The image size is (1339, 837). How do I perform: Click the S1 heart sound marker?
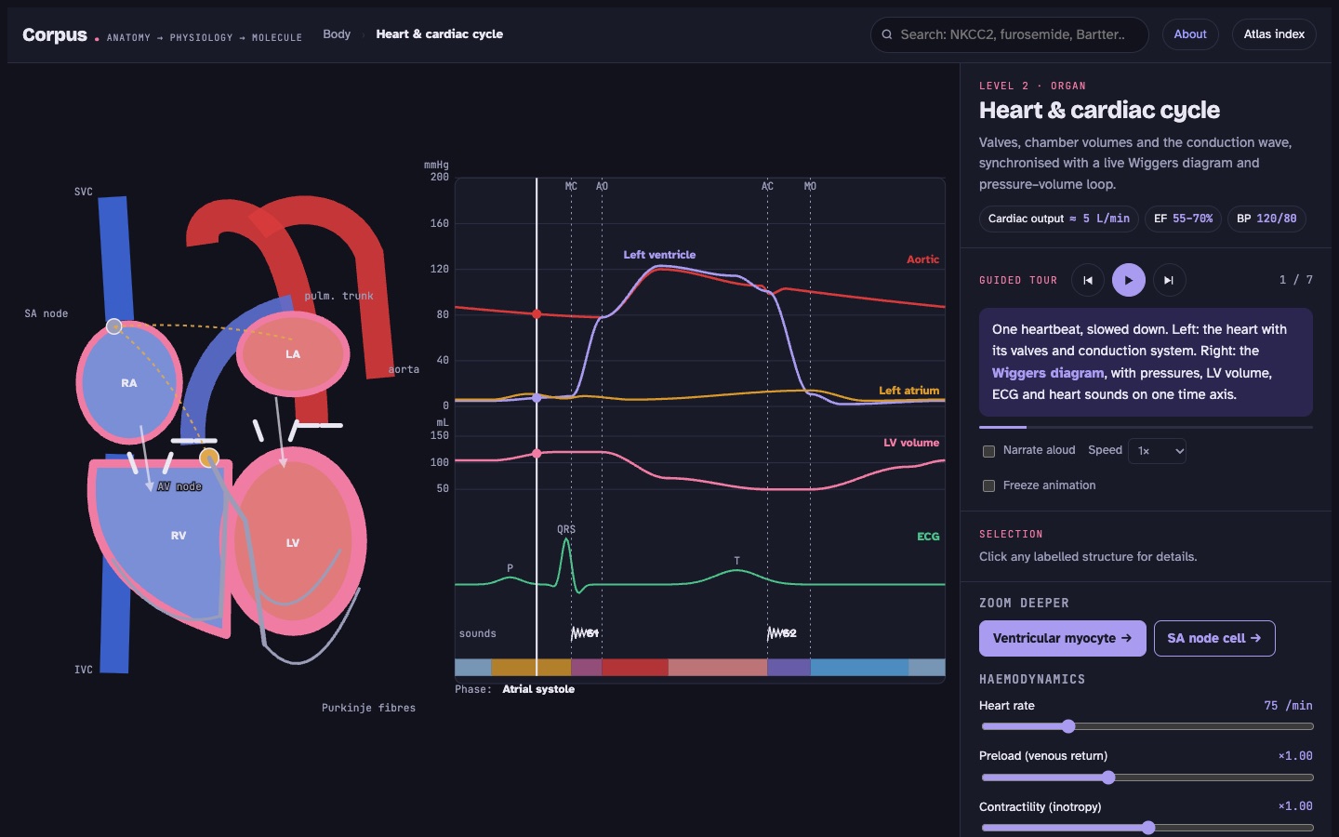coord(585,633)
